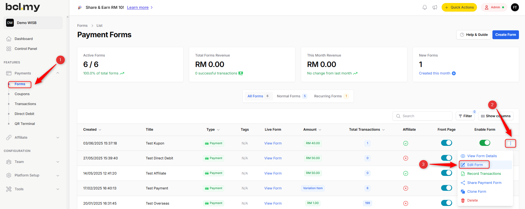Click the Control Panel grid icon
The width and height of the screenshot is (525, 209).
point(9,49)
